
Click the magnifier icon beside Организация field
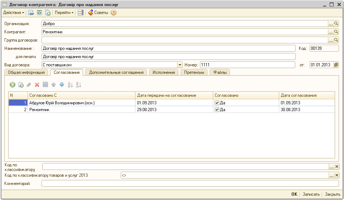(336, 23)
